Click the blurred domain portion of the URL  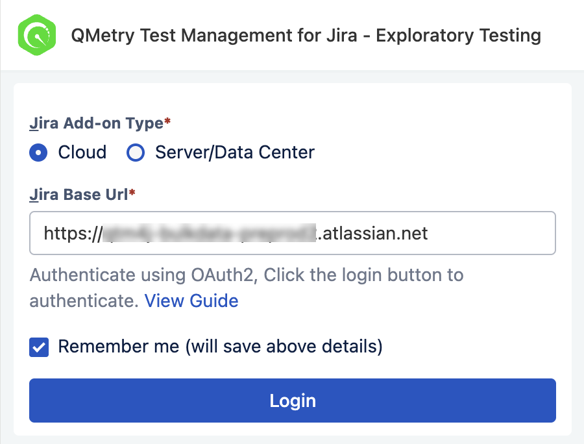(210, 233)
